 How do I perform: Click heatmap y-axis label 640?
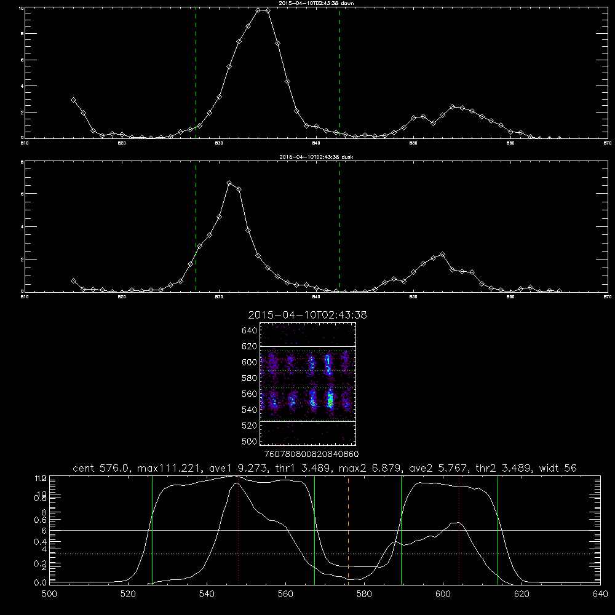[250, 331]
